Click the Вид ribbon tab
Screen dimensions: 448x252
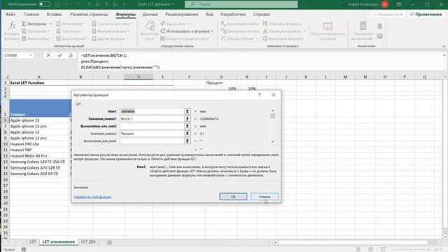click(x=209, y=14)
